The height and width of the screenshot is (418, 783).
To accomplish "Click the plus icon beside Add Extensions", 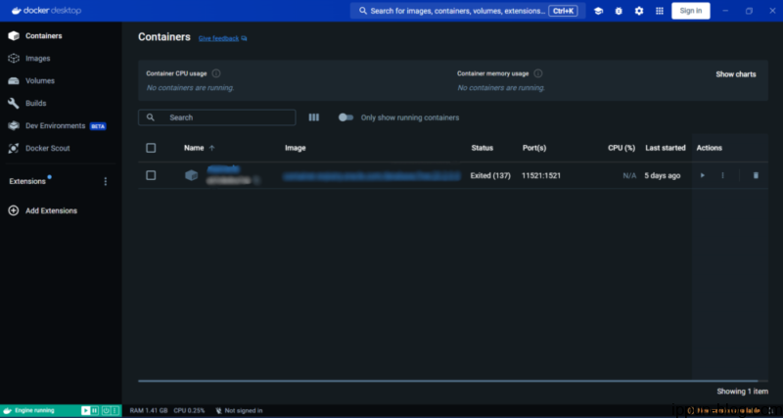I will (x=14, y=210).
